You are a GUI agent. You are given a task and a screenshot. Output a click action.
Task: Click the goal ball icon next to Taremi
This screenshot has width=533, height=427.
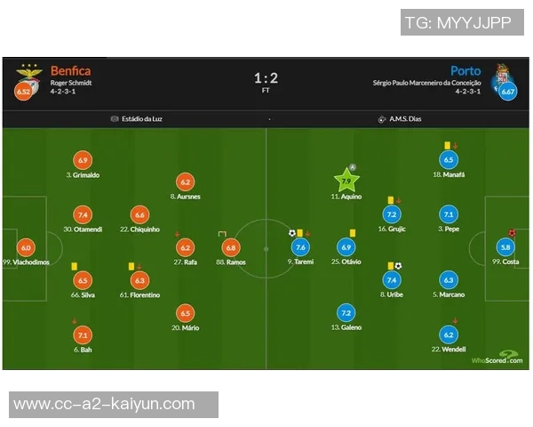click(292, 233)
